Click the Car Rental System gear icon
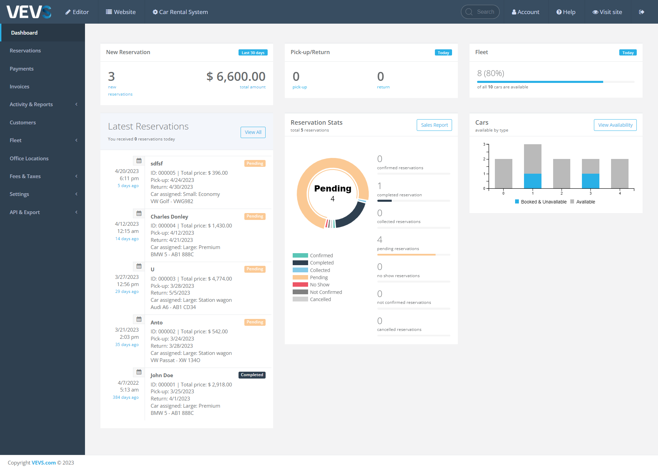 tap(155, 12)
